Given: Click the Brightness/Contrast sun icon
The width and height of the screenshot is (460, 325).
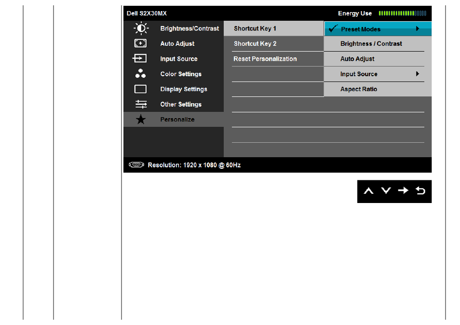Looking at the screenshot, I should pyautogui.click(x=141, y=28).
